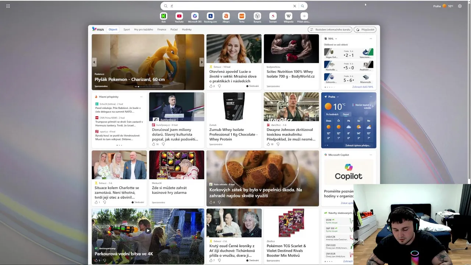The image size is (471, 265).
Task: Open the Praha weather widget in header
Action: [x=443, y=6]
